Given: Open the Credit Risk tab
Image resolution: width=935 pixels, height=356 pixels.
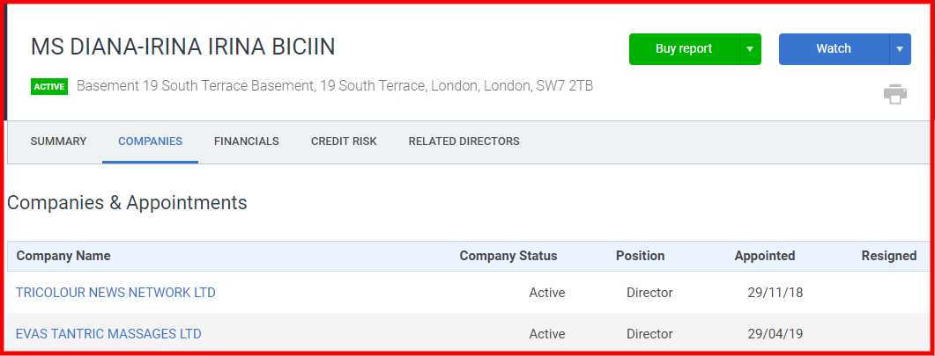Looking at the screenshot, I should [x=344, y=142].
